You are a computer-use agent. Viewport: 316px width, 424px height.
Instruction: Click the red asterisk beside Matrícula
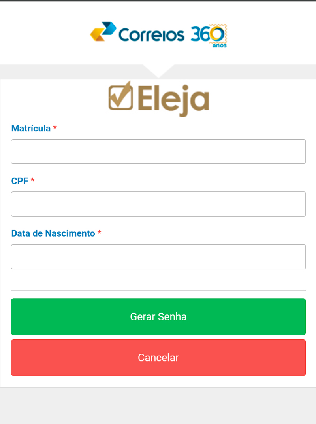pyautogui.click(x=55, y=127)
